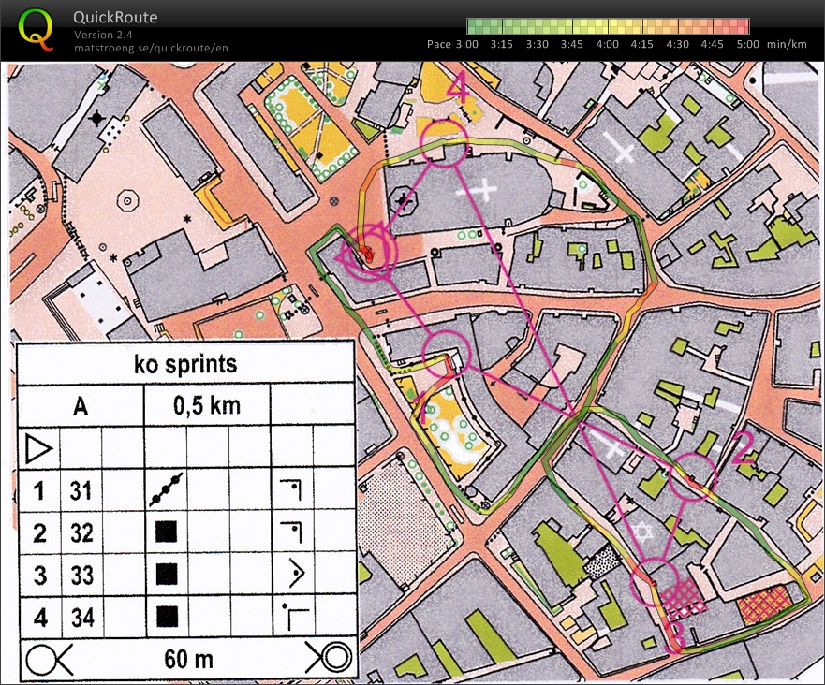
Task: Click the building square symbol in row 33
Action: [168, 574]
